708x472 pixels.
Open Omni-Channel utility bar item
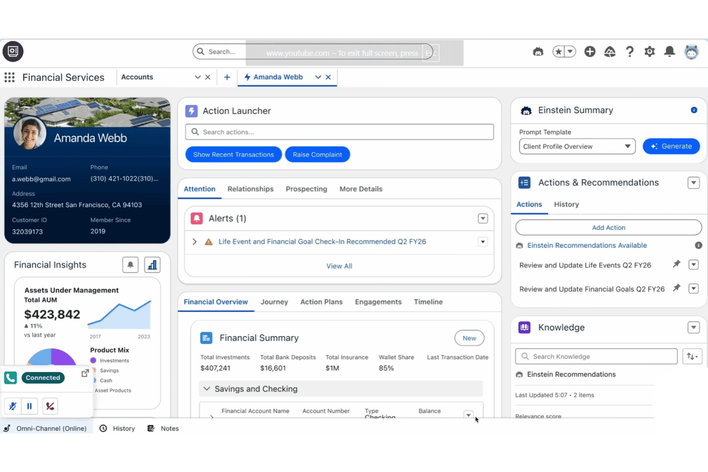(x=45, y=428)
